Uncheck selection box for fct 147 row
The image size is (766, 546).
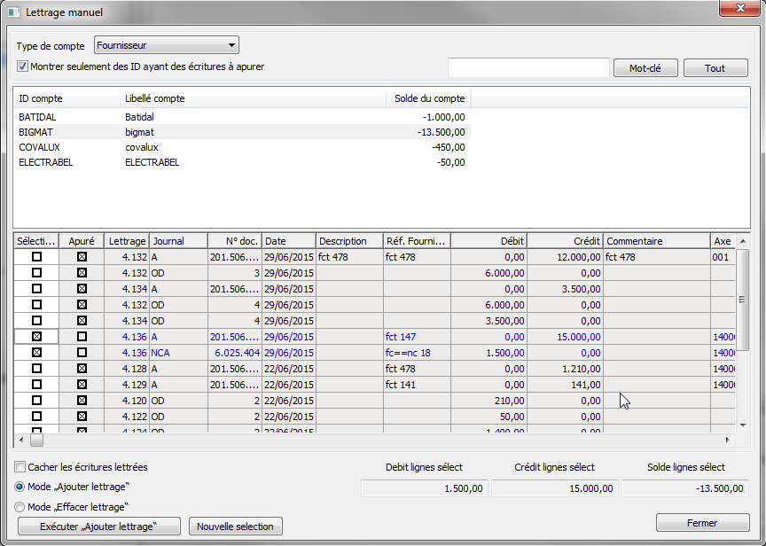36,337
